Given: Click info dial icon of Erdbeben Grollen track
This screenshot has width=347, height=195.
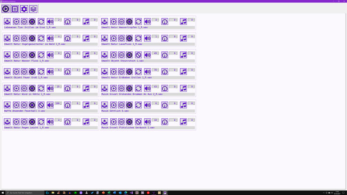Looking at the screenshot, I should (x=165, y=71).
